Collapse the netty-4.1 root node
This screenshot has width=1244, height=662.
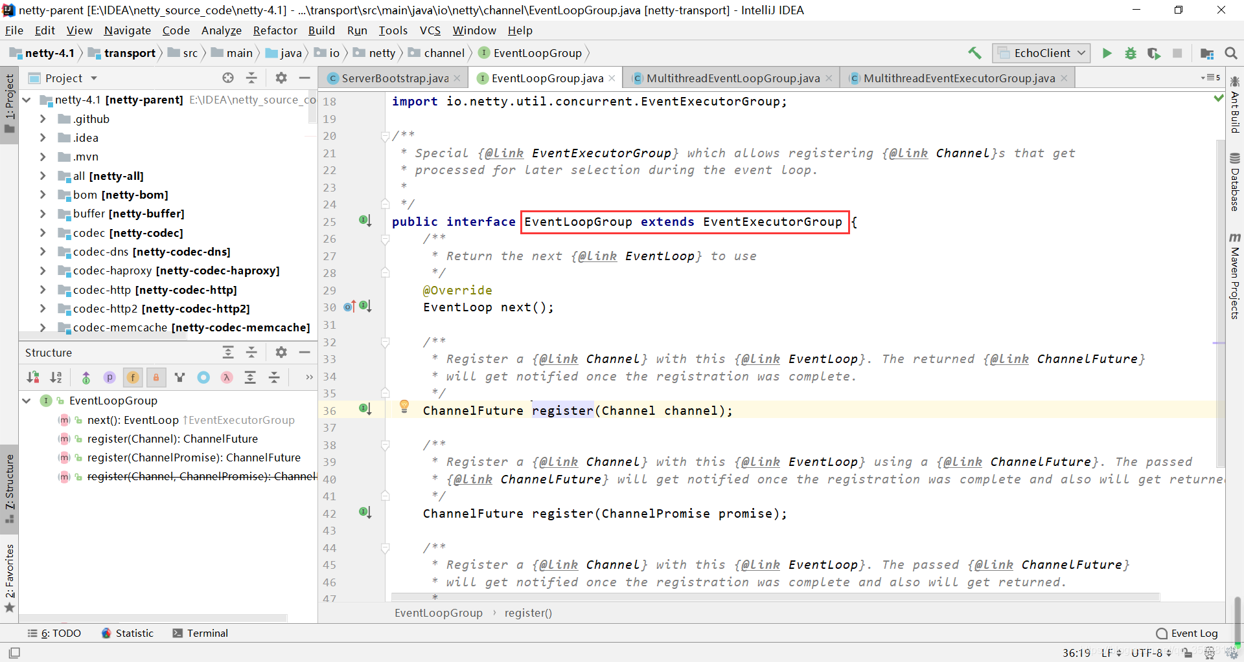pyautogui.click(x=27, y=100)
